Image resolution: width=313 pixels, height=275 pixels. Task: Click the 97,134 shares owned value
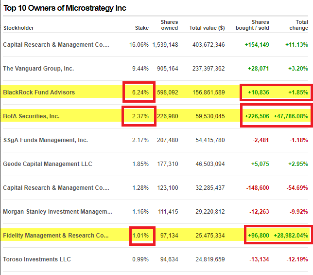169,236
